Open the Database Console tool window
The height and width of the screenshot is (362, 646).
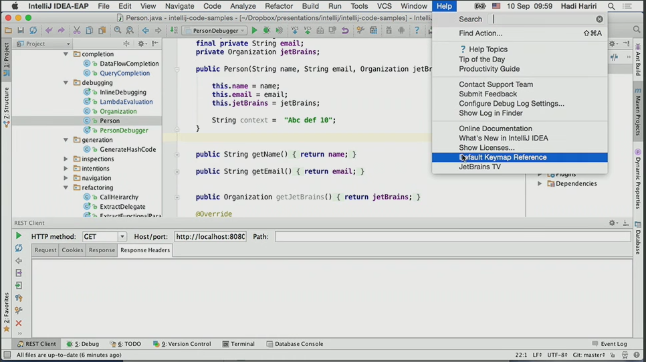pos(294,344)
